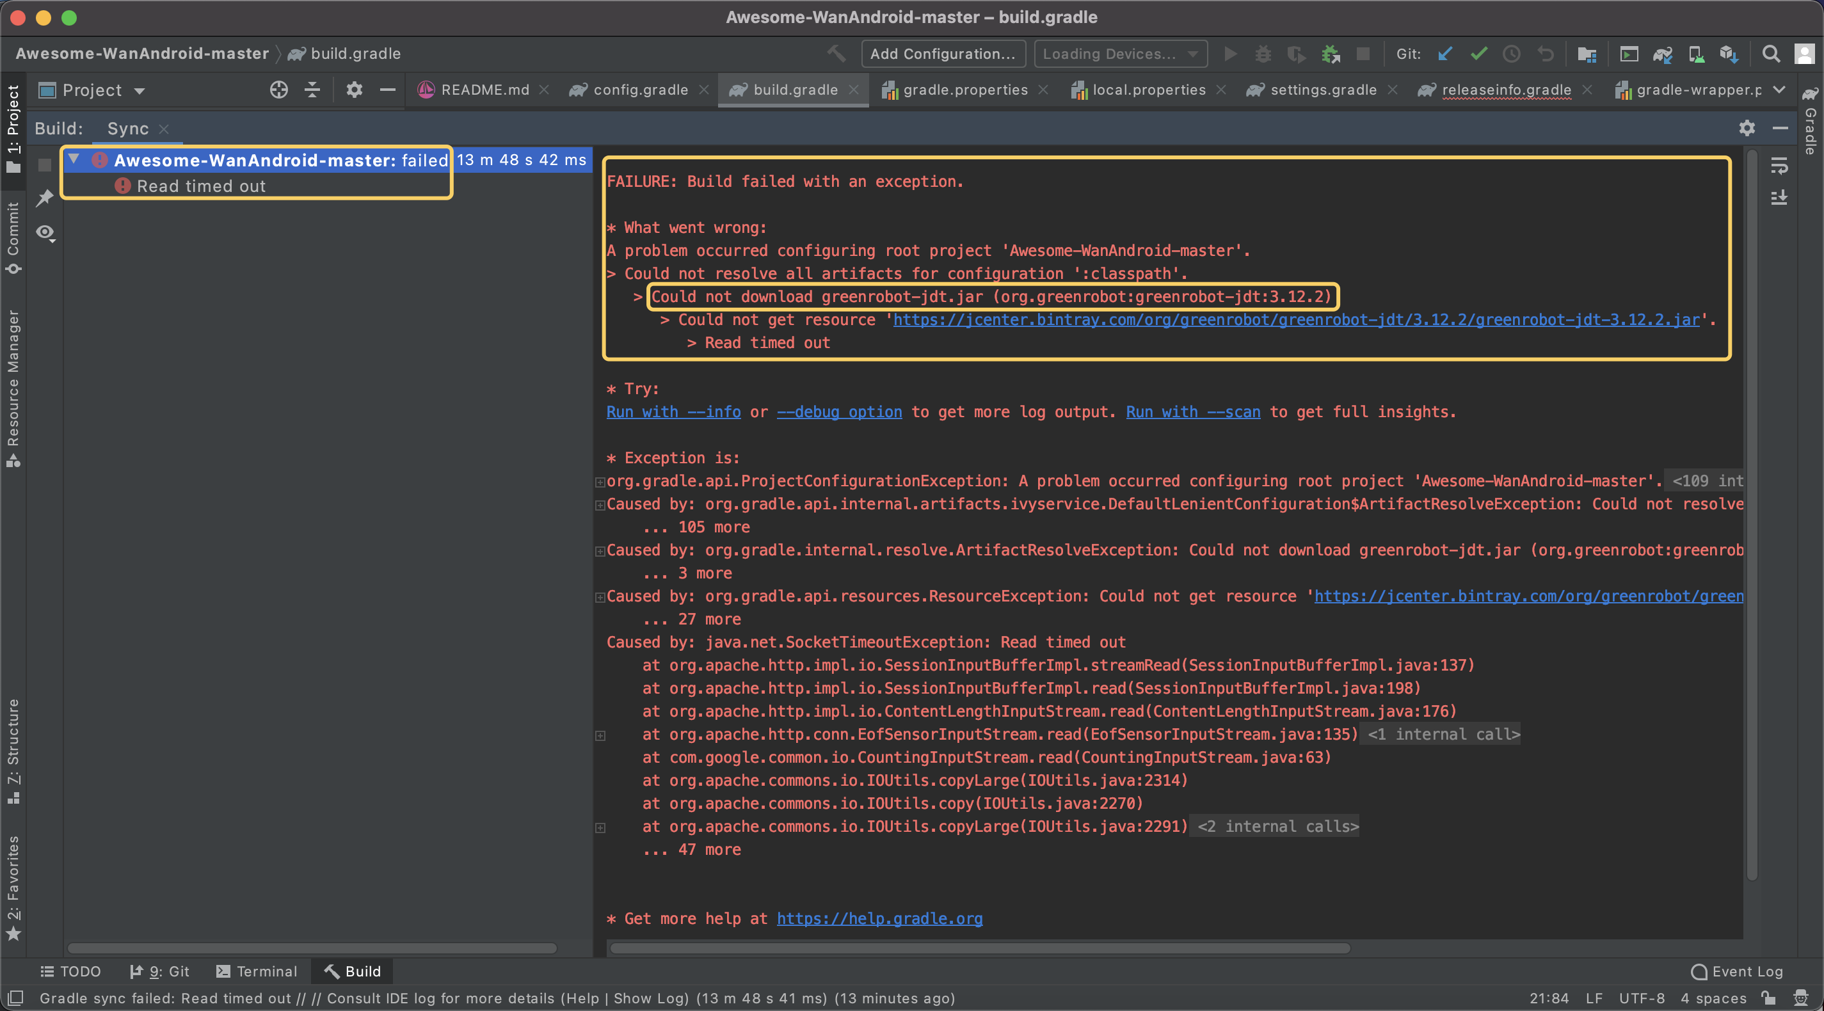Open the AVD Manager icon
This screenshot has height=1011, width=1824.
(1696, 54)
